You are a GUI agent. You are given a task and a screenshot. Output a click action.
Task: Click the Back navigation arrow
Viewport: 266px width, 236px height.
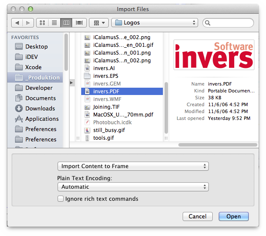17,23
